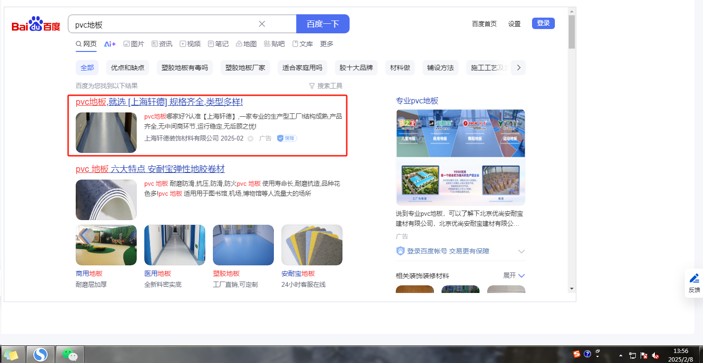The width and height of the screenshot is (703, 363).
Task: Show hidden tray icons arrow
Action: click(621, 355)
